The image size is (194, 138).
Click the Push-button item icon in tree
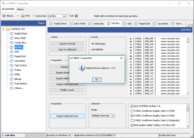(12, 83)
